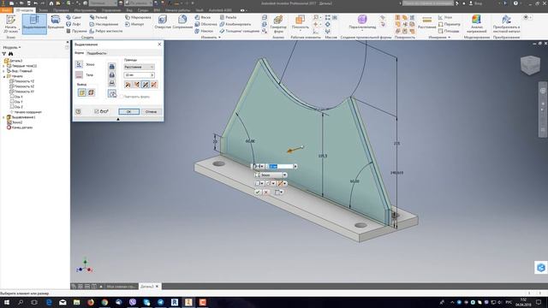Image resolution: width=548 pixels, height=308 pixels.
Task: Select the Extrude tool in the ribbon
Action: (x=34, y=24)
